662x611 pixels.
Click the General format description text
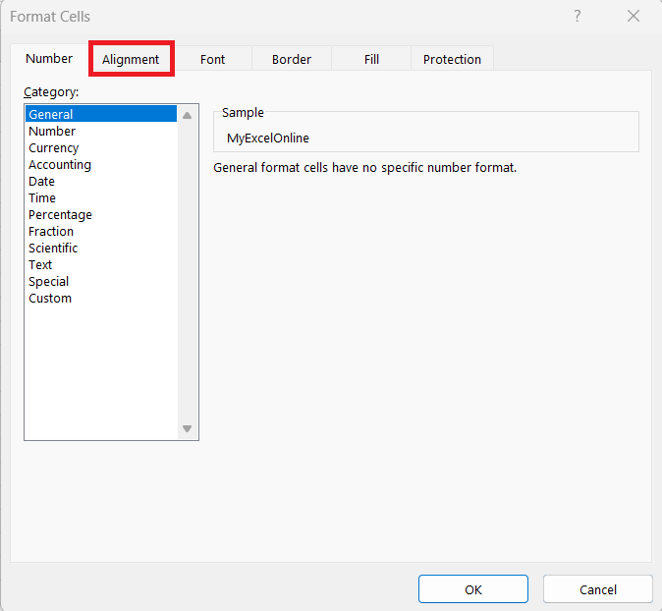364,168
